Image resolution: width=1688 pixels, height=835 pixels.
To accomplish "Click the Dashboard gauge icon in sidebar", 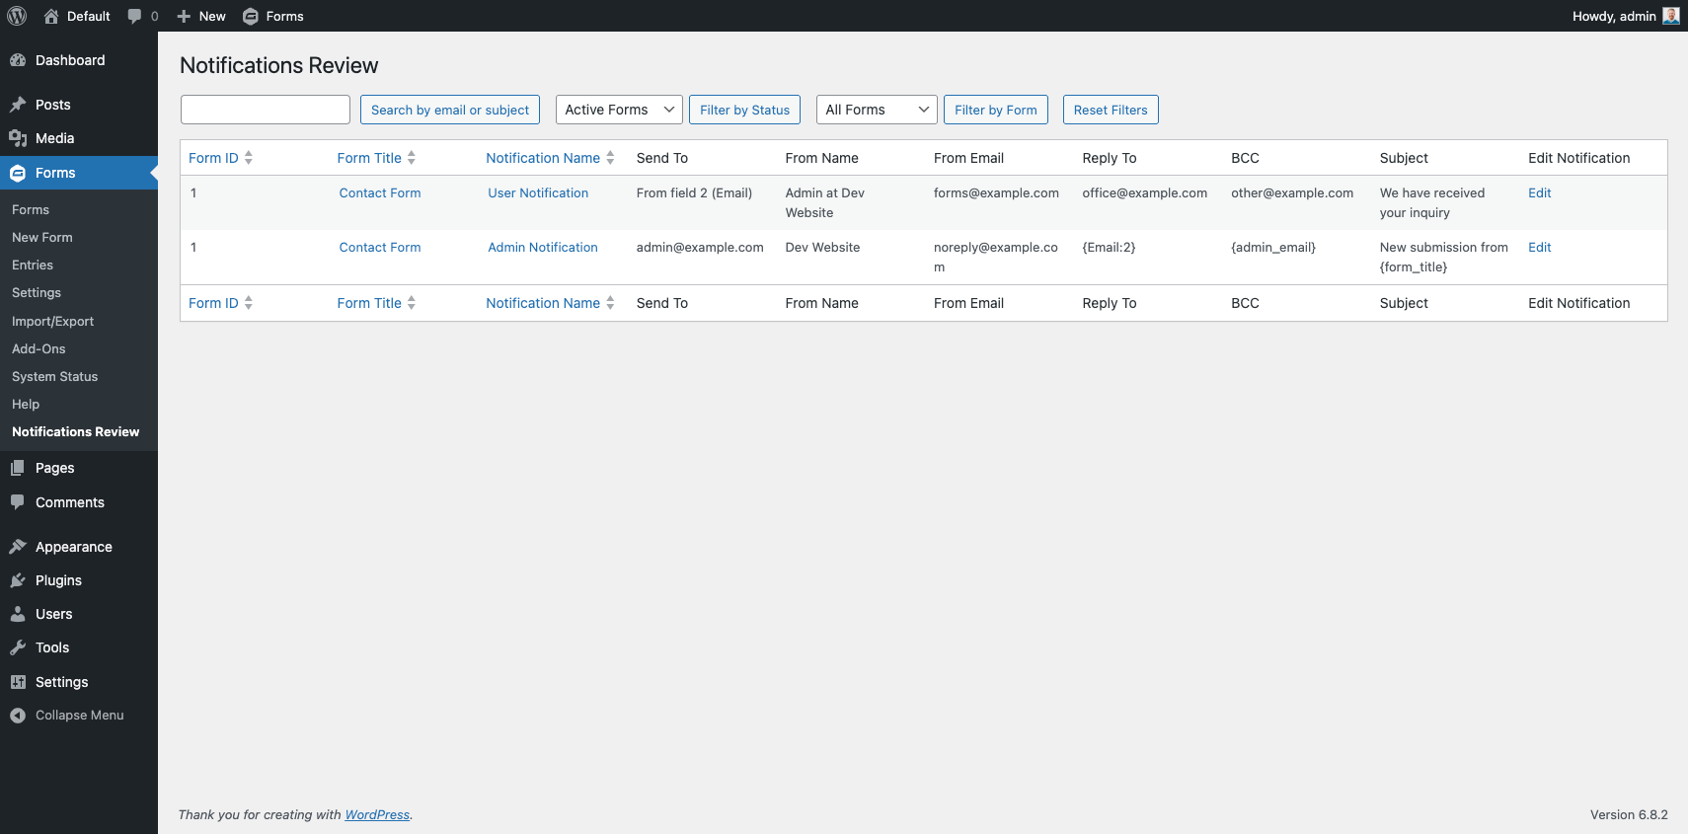I will click(18, 60).
